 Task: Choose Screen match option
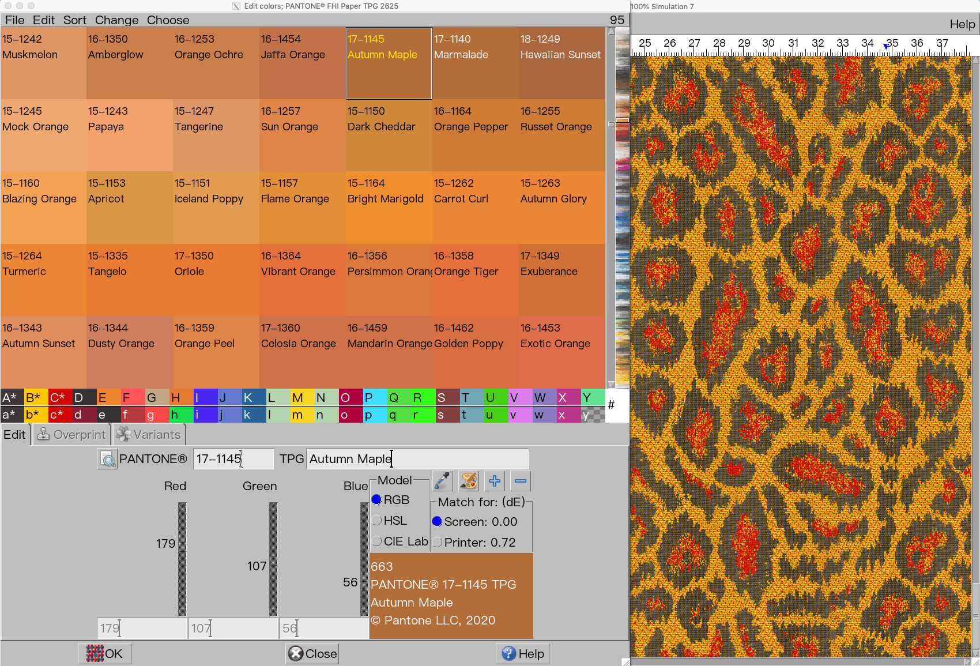coord(474,522)
